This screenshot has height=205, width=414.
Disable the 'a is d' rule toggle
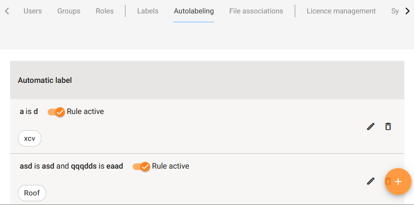tap(57, 112)
